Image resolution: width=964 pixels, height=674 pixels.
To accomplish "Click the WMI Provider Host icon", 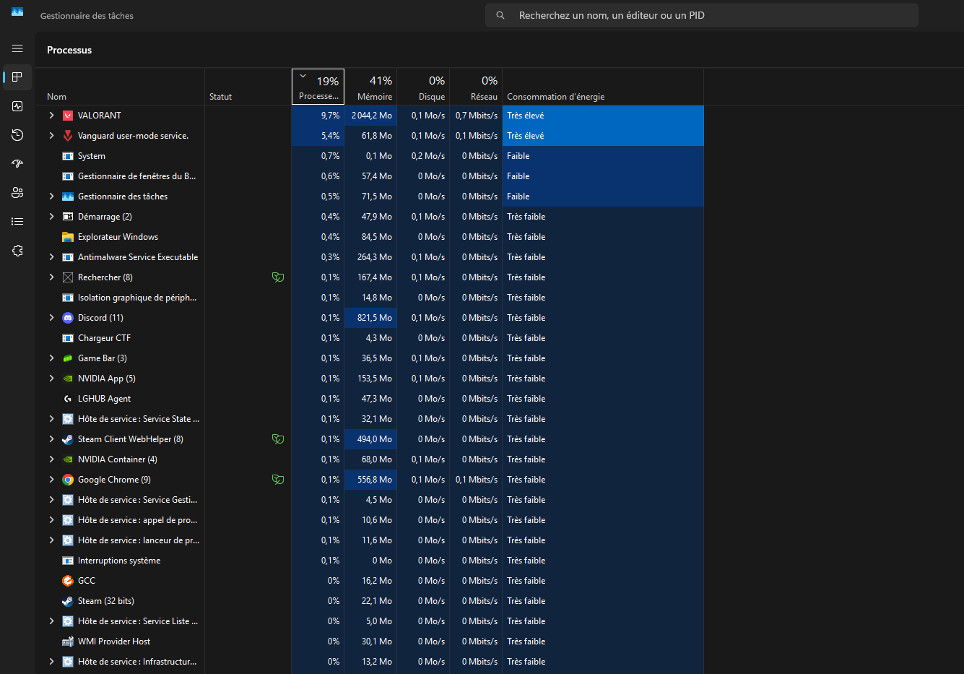I will [68, 641].
